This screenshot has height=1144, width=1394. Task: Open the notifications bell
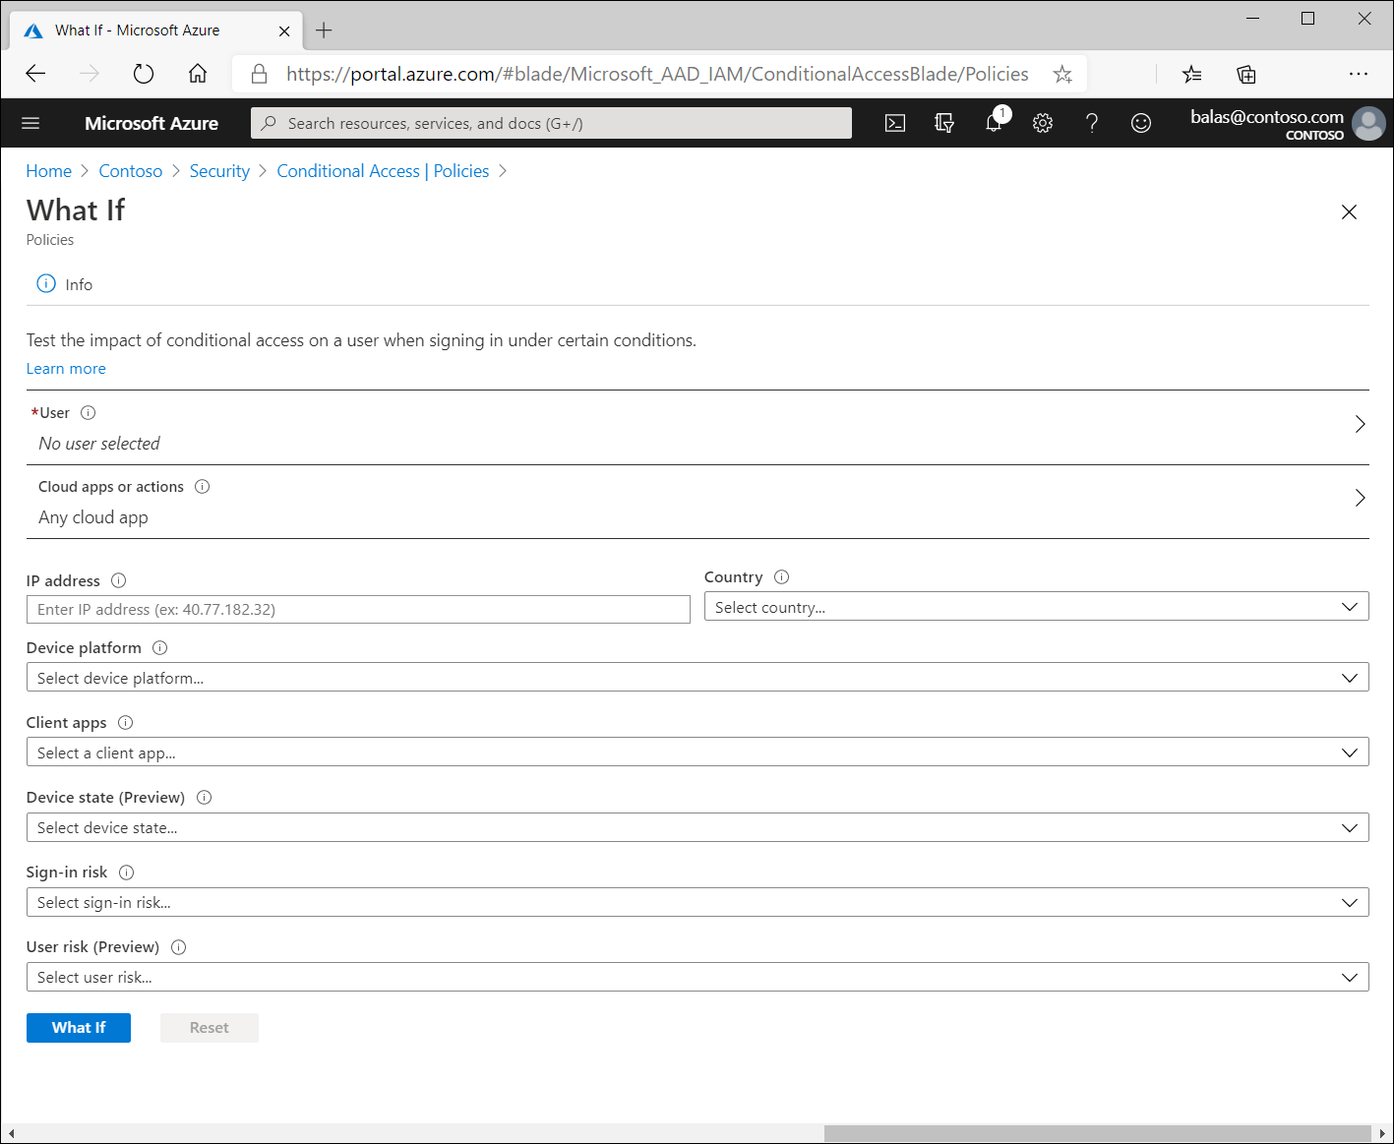point(995,122)
